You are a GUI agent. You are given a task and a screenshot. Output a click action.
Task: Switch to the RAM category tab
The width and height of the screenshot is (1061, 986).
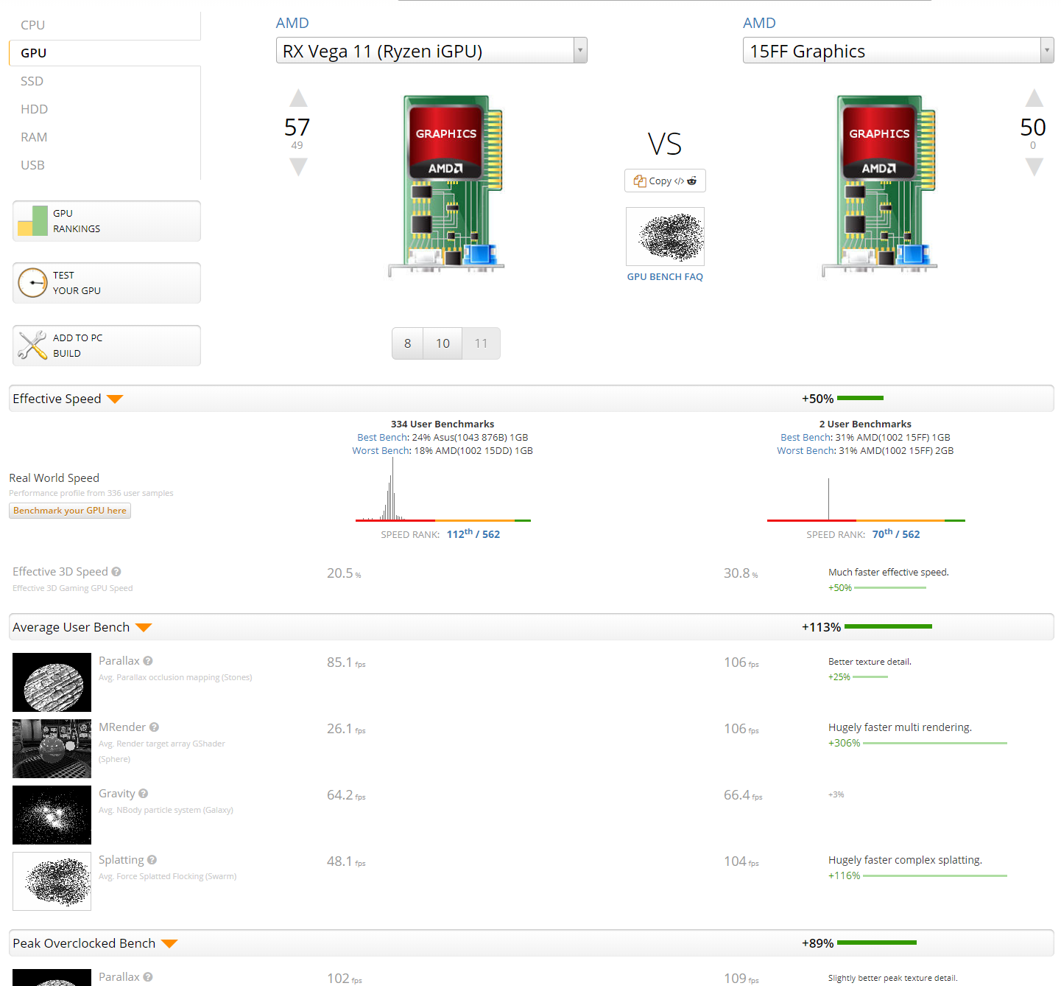[x=105, y=137]
